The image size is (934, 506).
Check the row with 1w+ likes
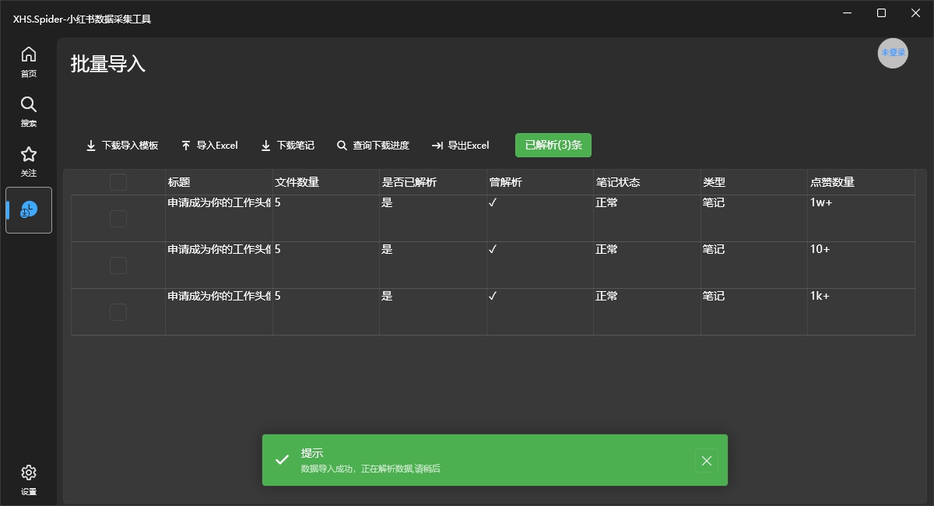tap(118, 219)
